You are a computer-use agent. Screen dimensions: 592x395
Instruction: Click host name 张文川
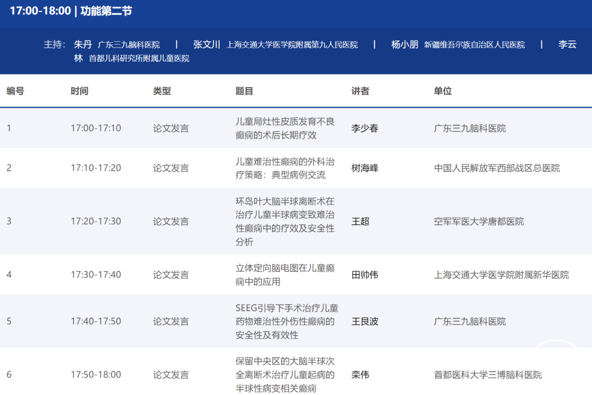point(207,44)
